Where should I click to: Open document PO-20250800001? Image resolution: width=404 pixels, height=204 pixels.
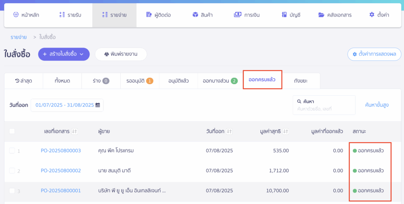[x=61, y=191]
